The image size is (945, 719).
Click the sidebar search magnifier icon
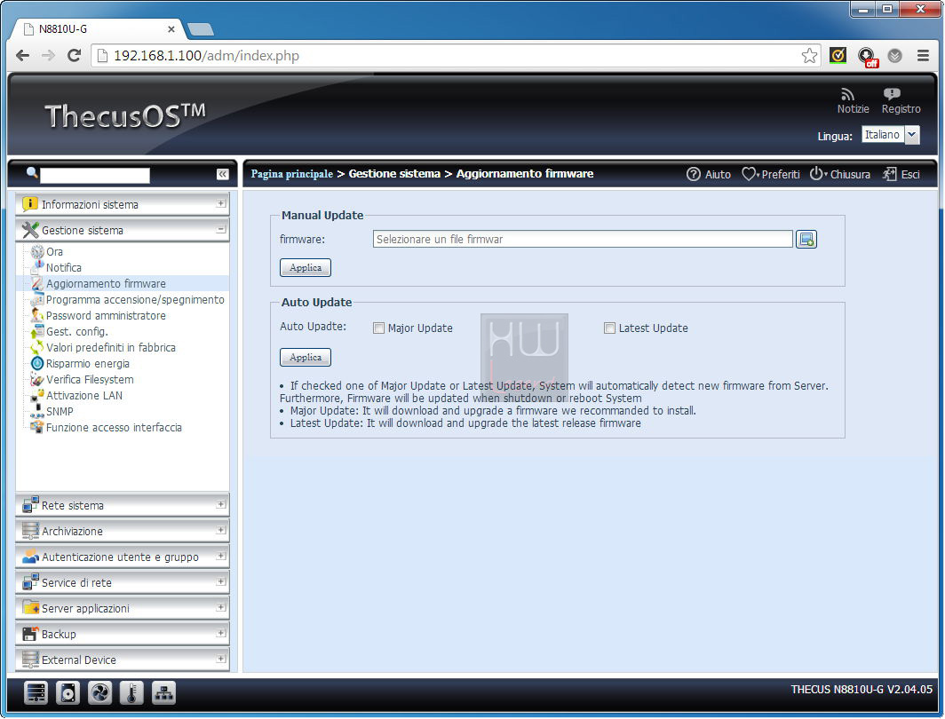coord(32,173)
